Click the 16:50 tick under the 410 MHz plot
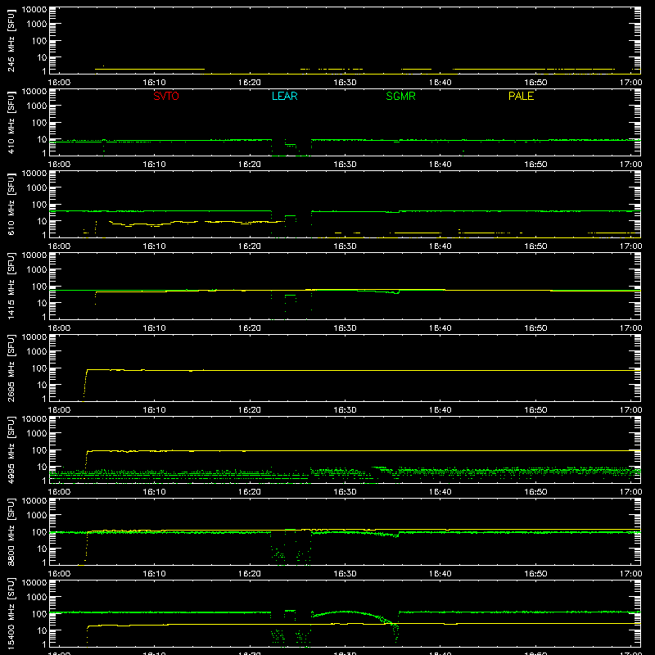The width and height of the screenshot is (655, 655). click(x=535, y=165)
